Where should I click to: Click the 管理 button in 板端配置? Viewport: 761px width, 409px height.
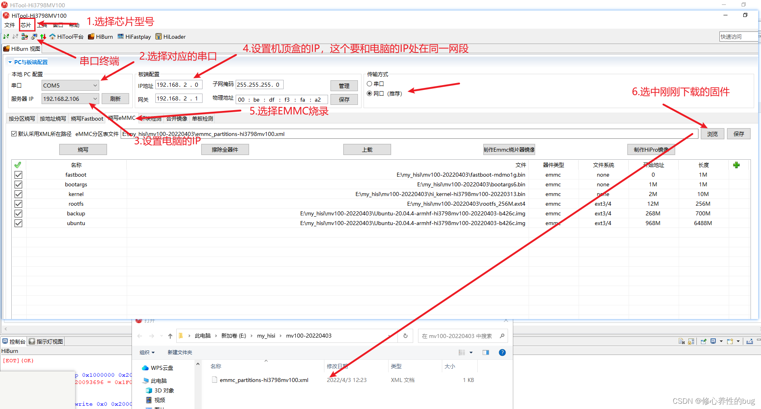click(x=344, y=86)
